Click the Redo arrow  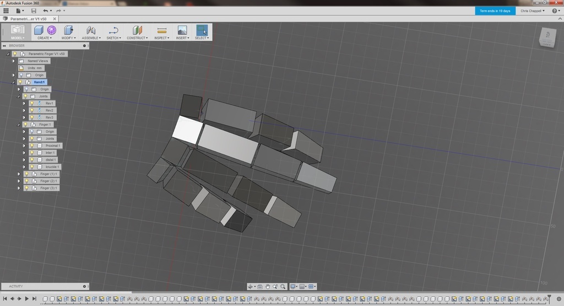(x=59, y=11)
